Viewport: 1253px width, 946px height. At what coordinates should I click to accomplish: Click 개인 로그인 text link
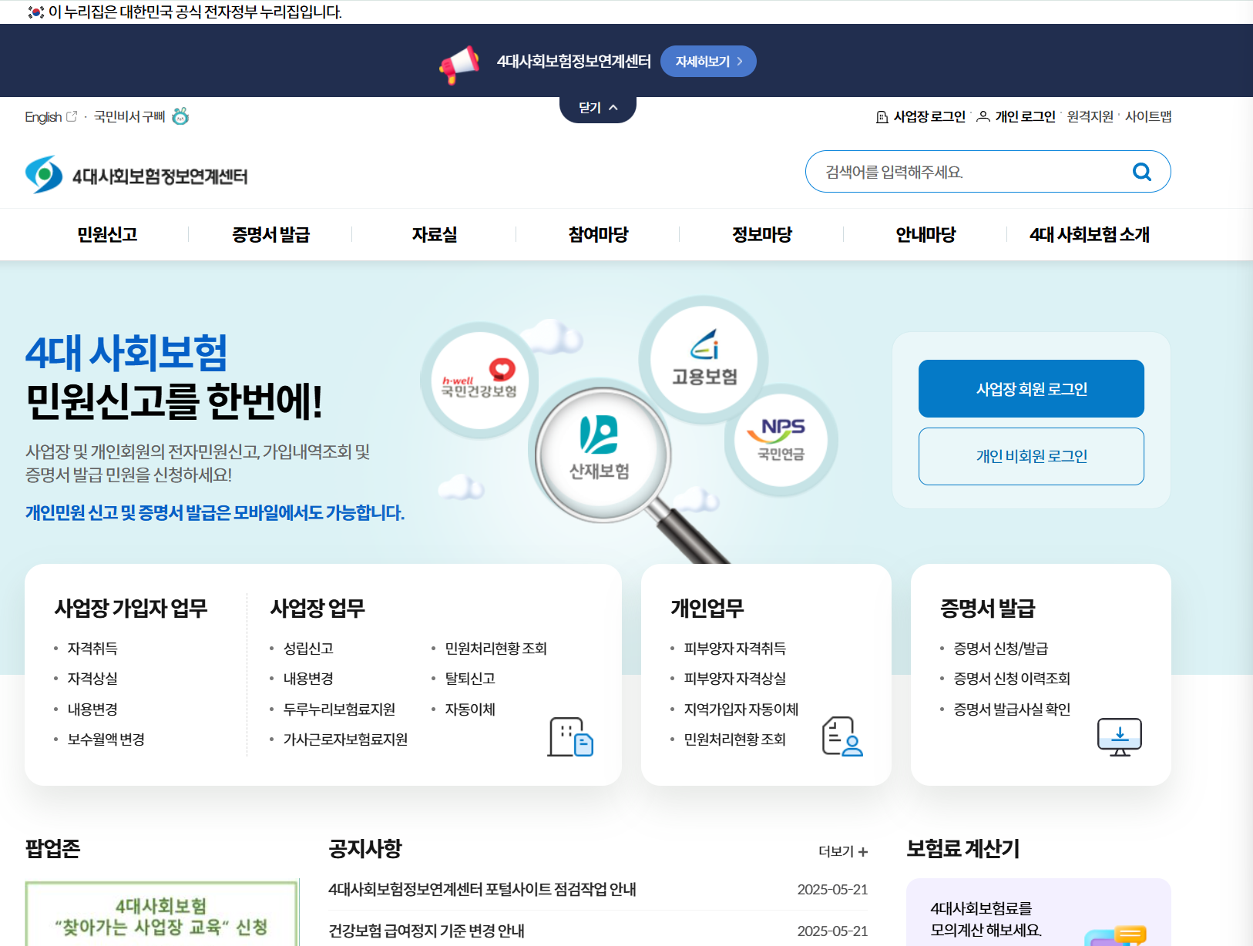(1026, 116)
